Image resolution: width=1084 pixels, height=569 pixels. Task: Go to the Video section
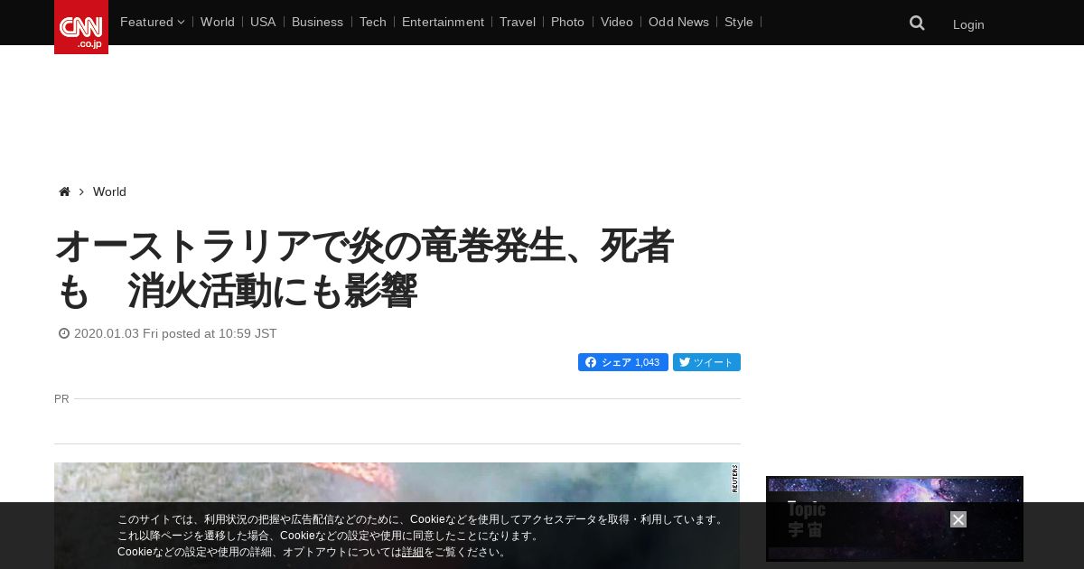coord(617,22)
